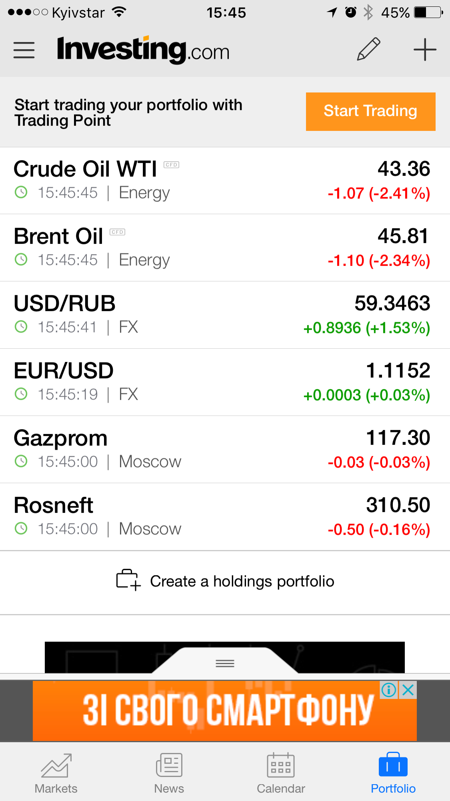This screenshot has width=450, height=801.
Task: Tap the holdings portfolio briefcase icon
Action: tap(128, 580)
